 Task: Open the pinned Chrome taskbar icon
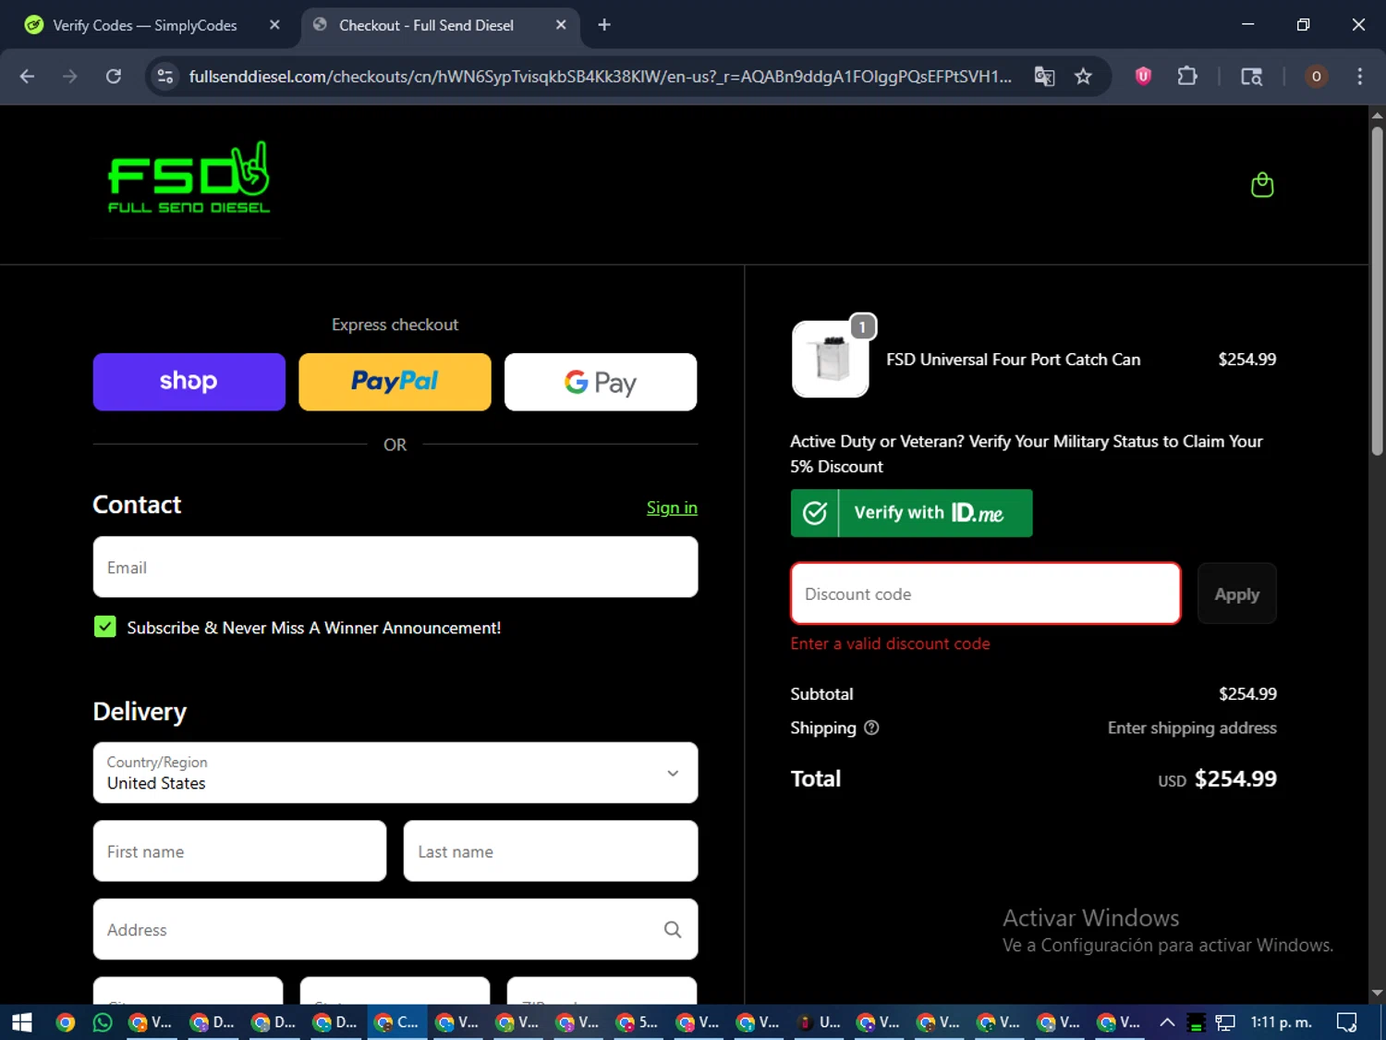coord(65,1022)
